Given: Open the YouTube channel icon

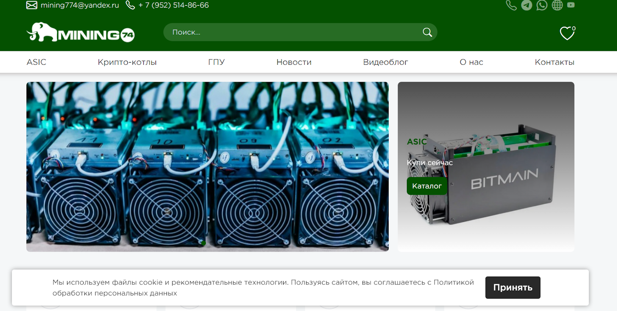Looking at the screenshot, I should [x=571, y=5].
